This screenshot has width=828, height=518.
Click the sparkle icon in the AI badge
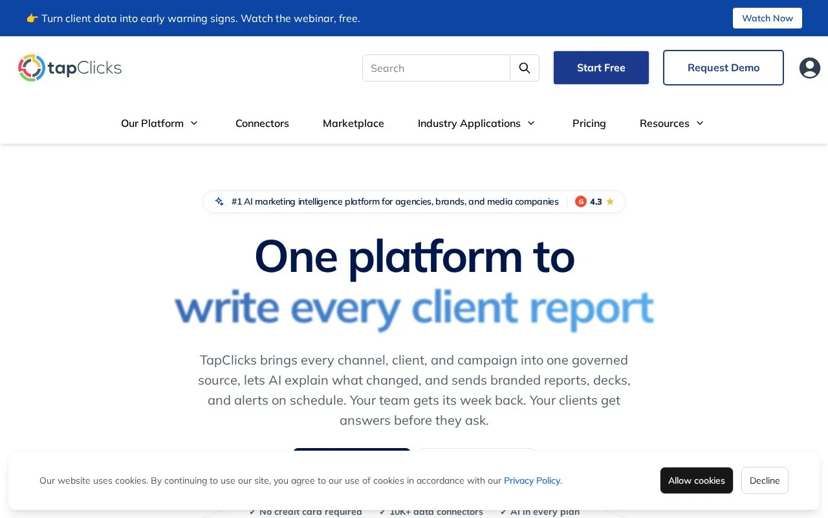219,201
